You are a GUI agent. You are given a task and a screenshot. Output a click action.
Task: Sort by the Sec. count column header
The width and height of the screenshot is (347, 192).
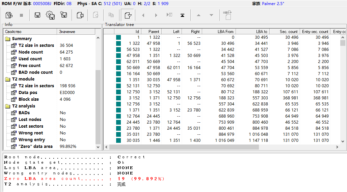[285, 32]
